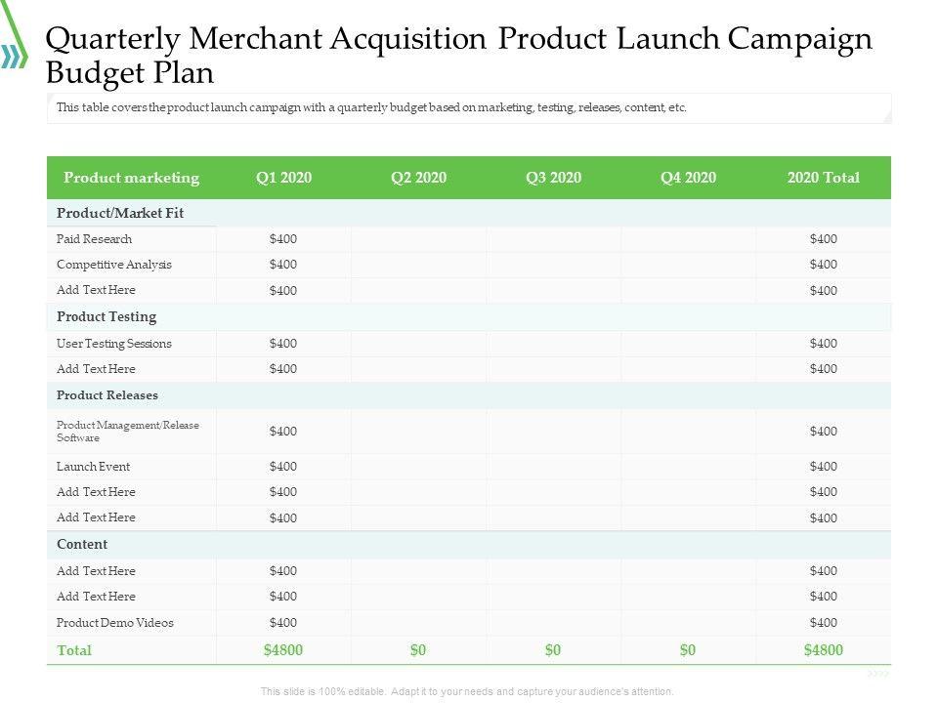Viewport: 938px width, 703px height.
Task: Click the Q3 2020 column header
Action: point(553,178)
